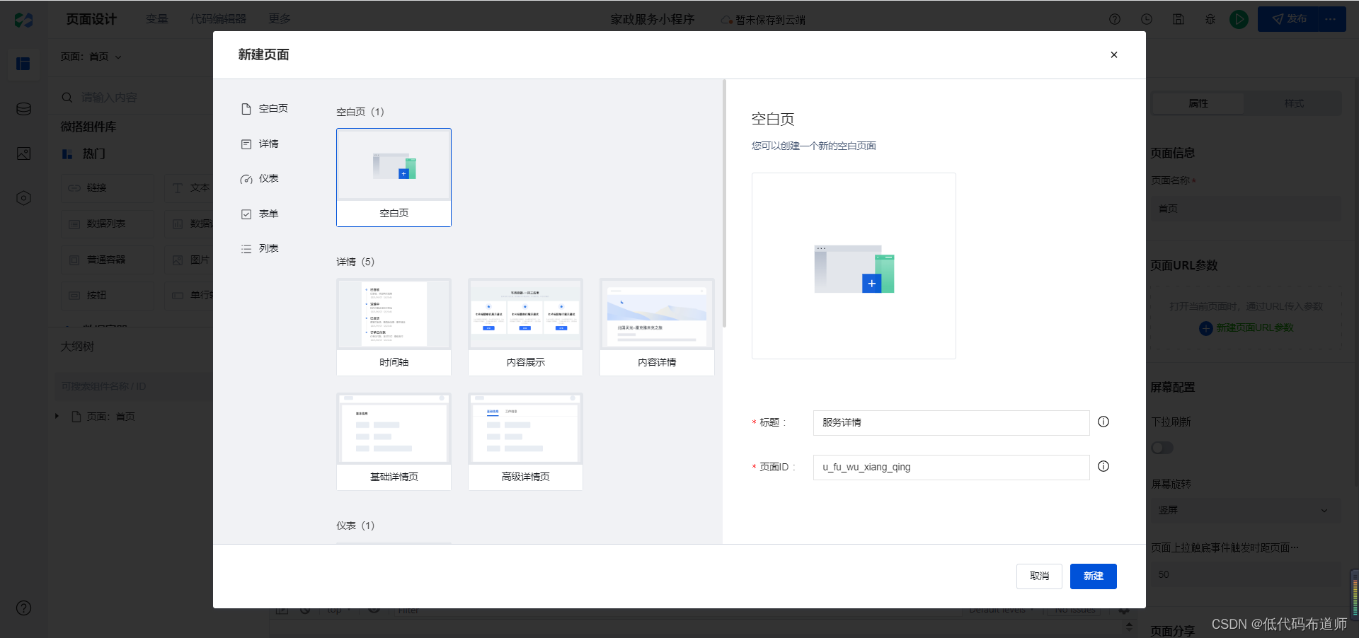Select the 详情 category in dialog sidebar
Viewport: 1359px width, 638px height.
tap(260, 144)
